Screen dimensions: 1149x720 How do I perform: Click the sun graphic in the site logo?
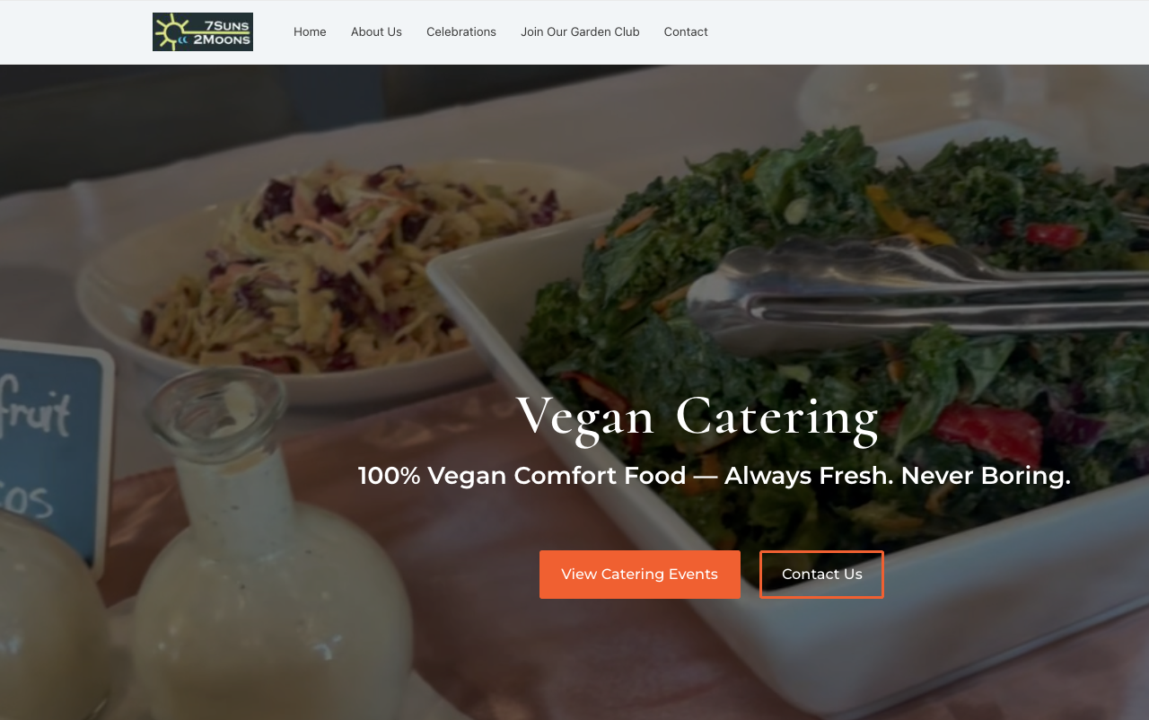tap(171, 32)
